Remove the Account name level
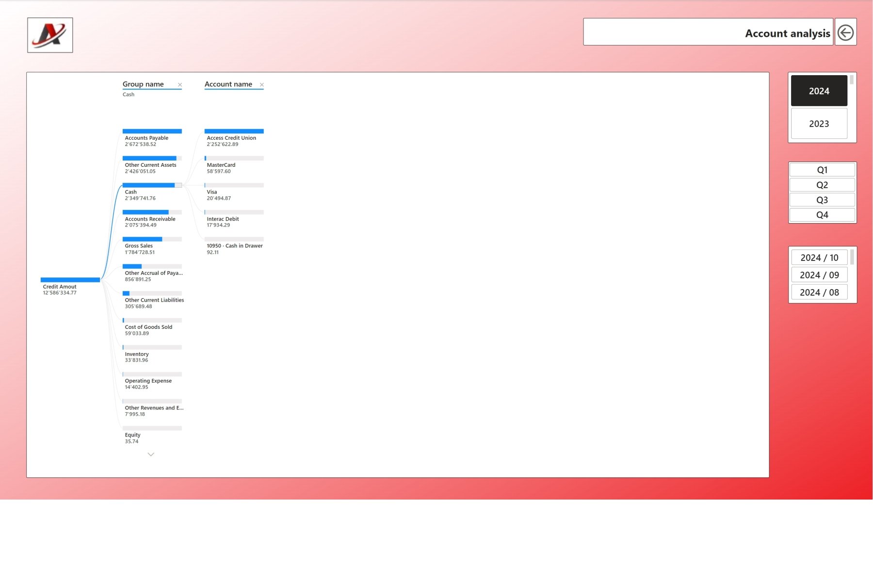This screenshot has width=873, height=582. click(x=262, y=85)
